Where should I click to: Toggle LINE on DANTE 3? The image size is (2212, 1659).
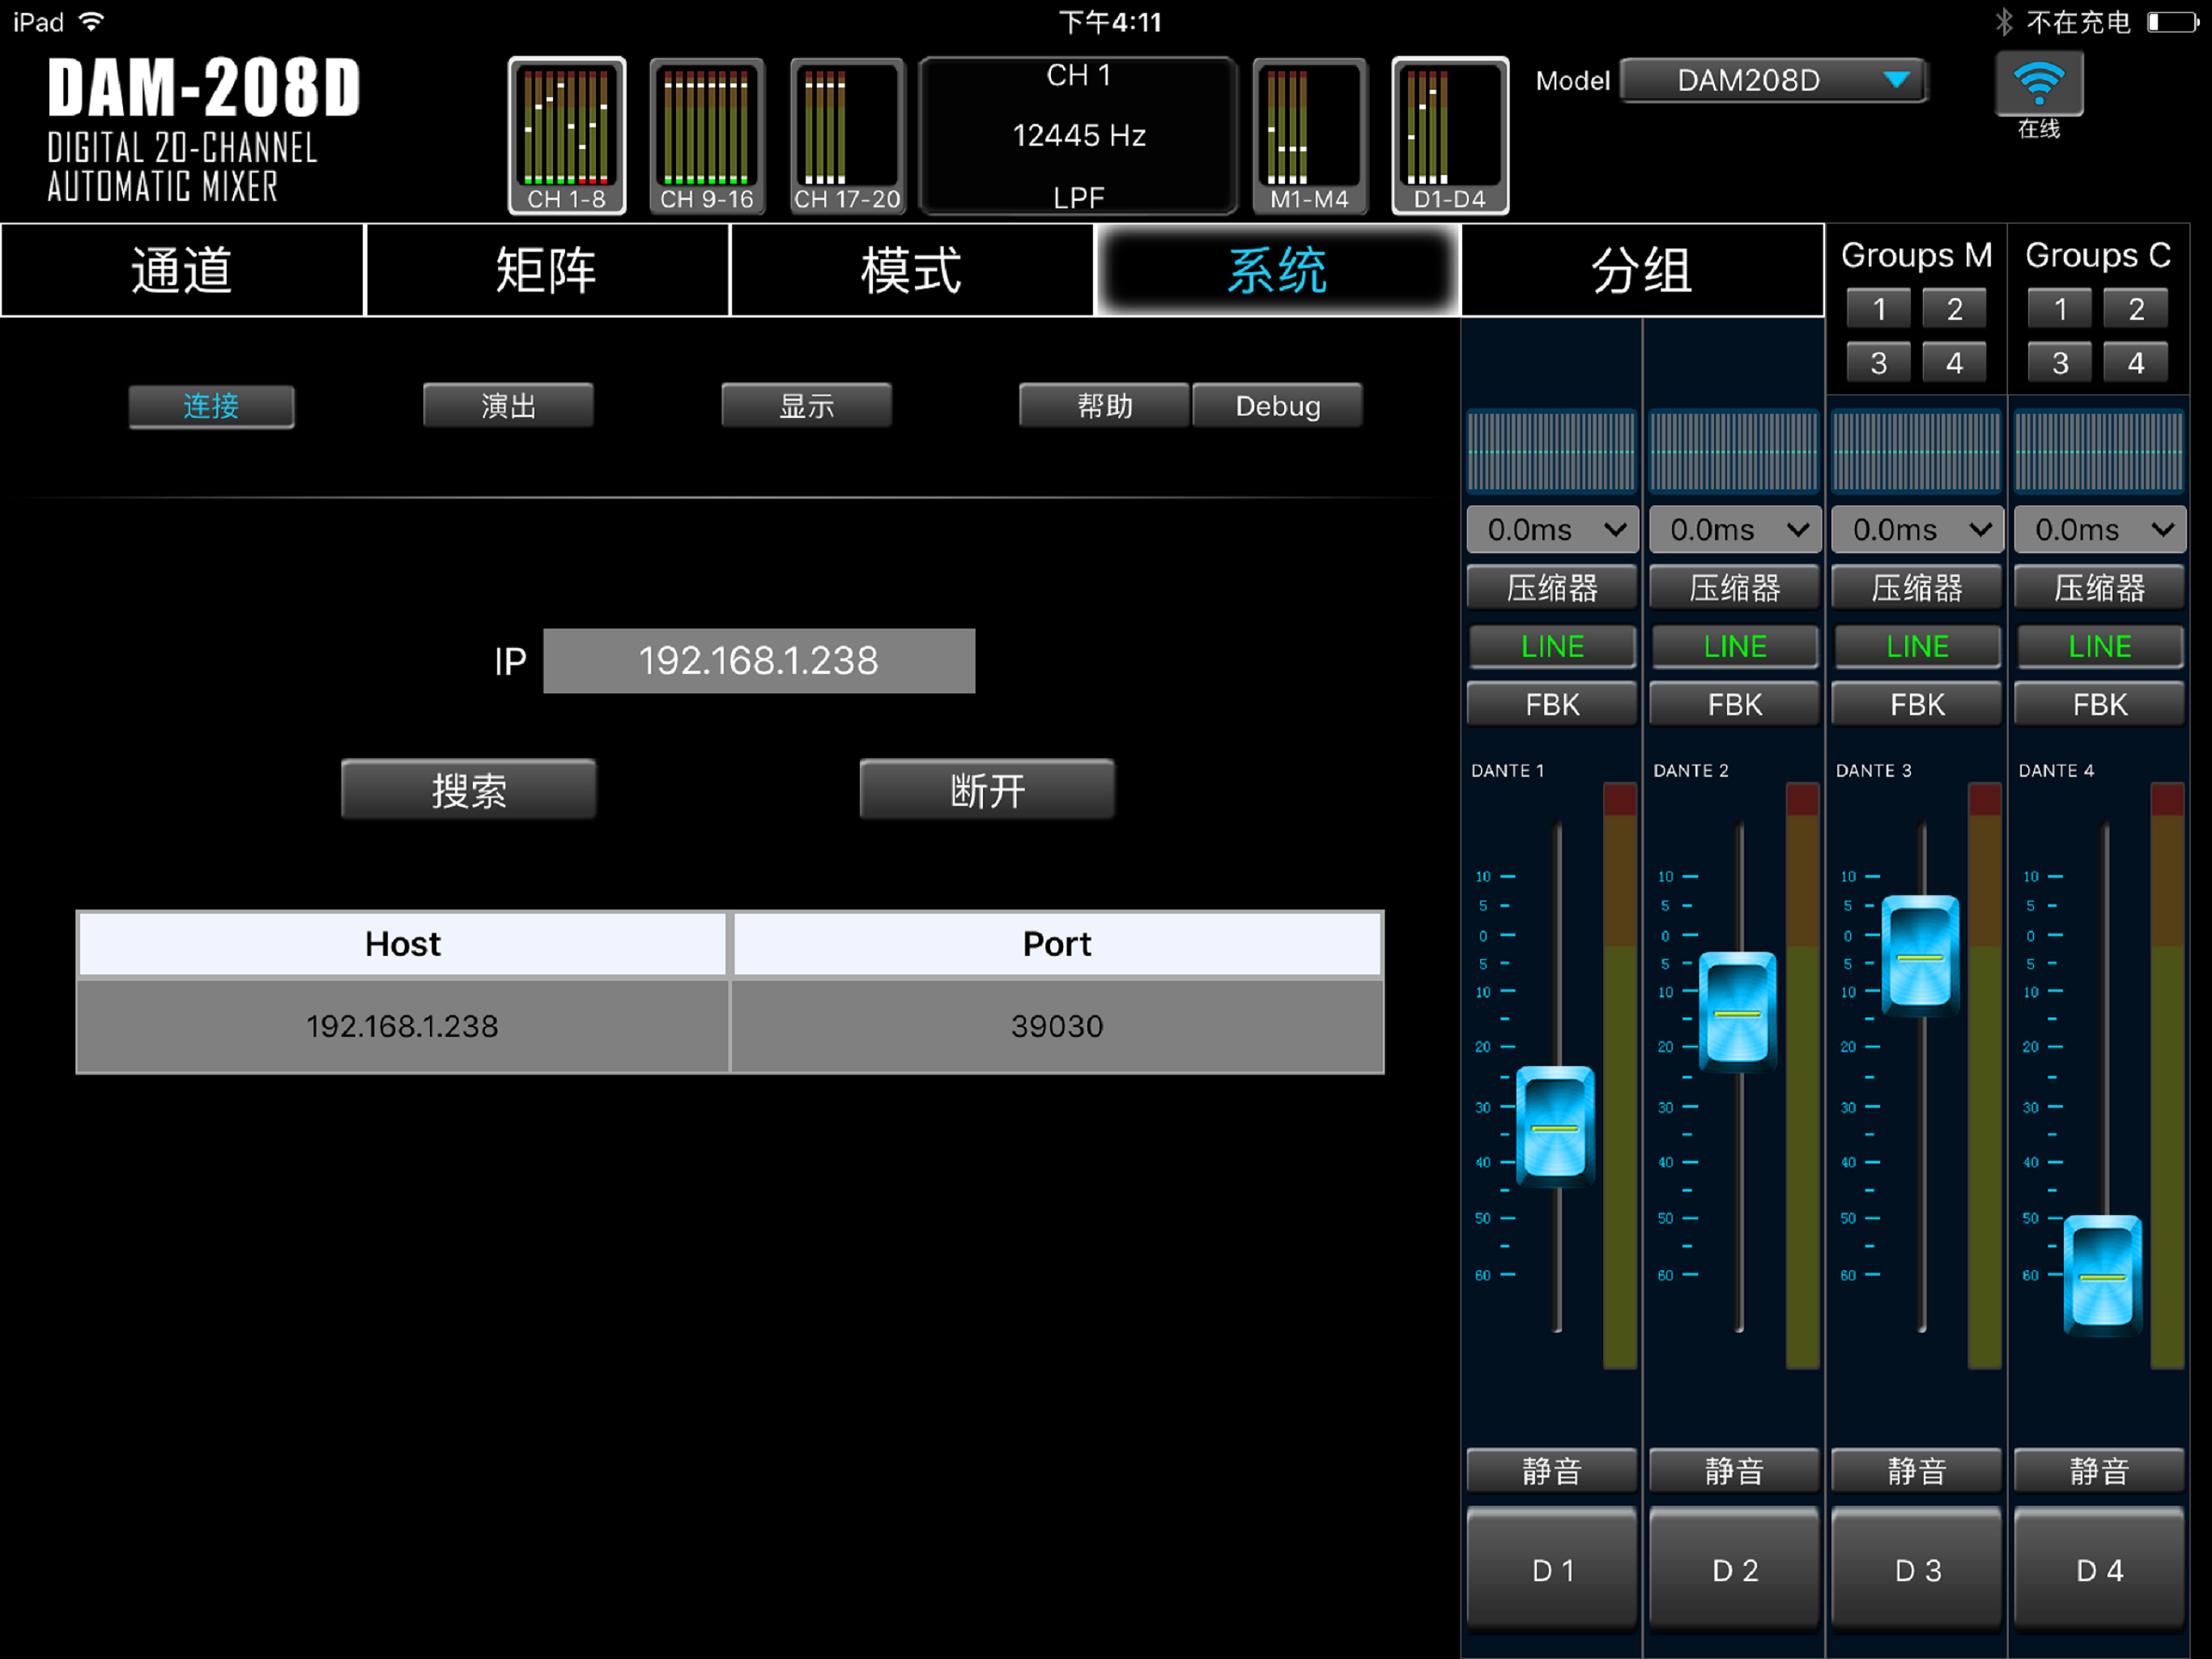[1917, 646]
